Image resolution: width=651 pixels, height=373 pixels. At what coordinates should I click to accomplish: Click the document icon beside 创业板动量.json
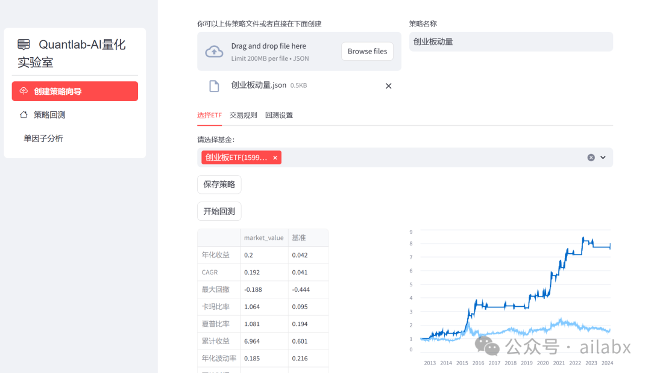[214, 85]
